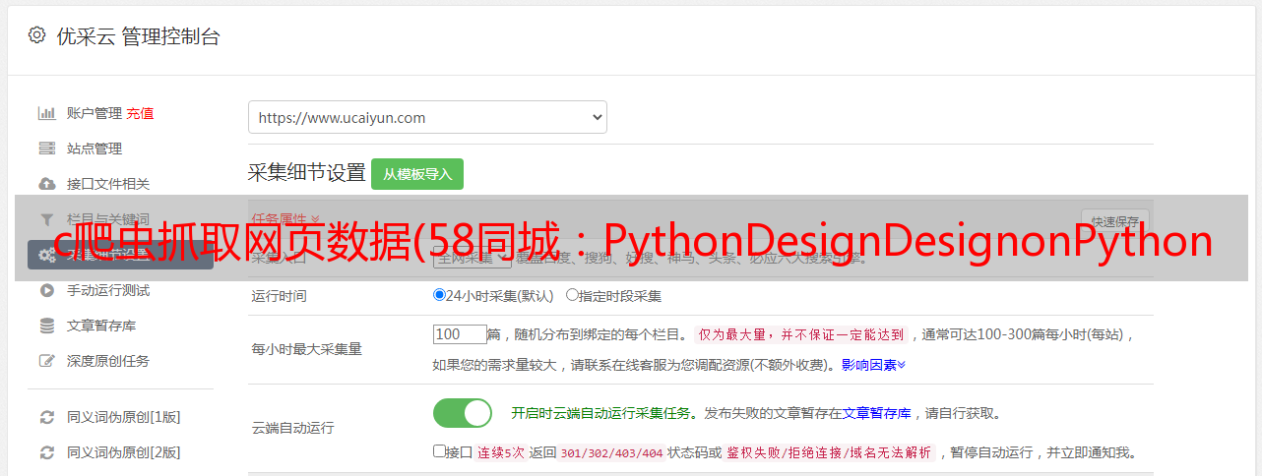Screen dimensions: 1262x476
Task: Click the gear icon beside 优采云 管理控制台
Action: [36, 35]
